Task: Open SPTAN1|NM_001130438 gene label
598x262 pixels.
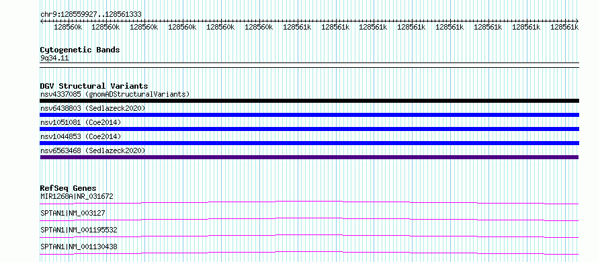Action: pos(79,247)
